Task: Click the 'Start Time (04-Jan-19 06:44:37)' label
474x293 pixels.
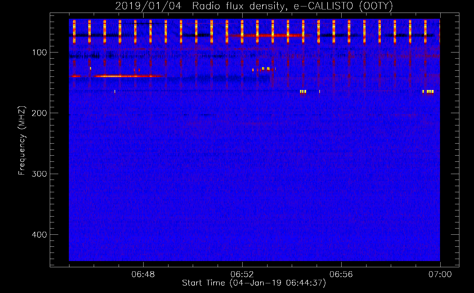Action: (254, 283)
